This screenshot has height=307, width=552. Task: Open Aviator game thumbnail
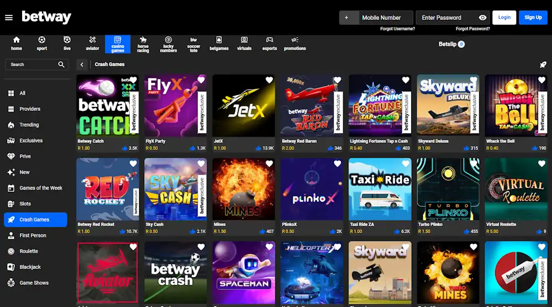(x=108, y=272)
